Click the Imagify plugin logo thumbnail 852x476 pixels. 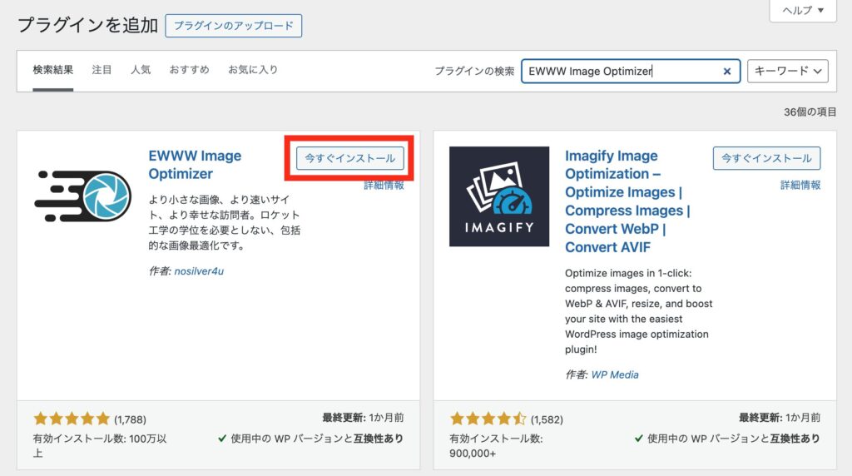point(499,196)
